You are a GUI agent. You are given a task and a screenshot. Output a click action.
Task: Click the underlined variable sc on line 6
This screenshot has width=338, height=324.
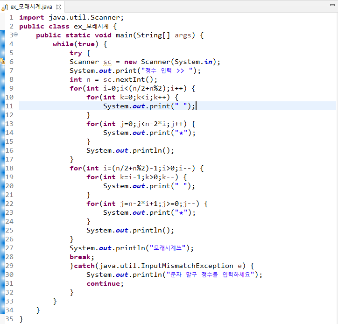coord(107,62)
